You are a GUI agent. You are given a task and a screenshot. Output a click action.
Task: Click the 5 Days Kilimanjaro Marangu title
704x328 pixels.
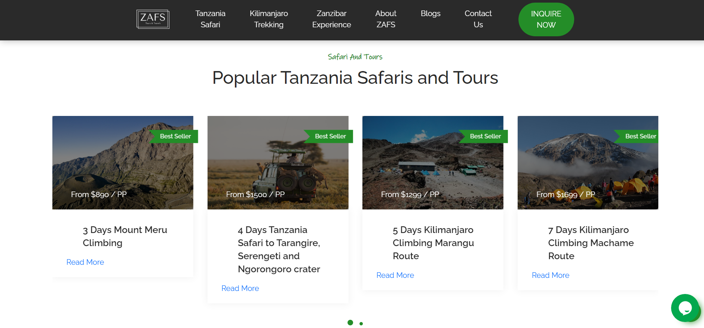point(433,243)
